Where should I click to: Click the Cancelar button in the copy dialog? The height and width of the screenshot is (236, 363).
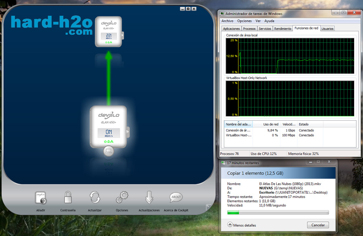click(318, 225)
